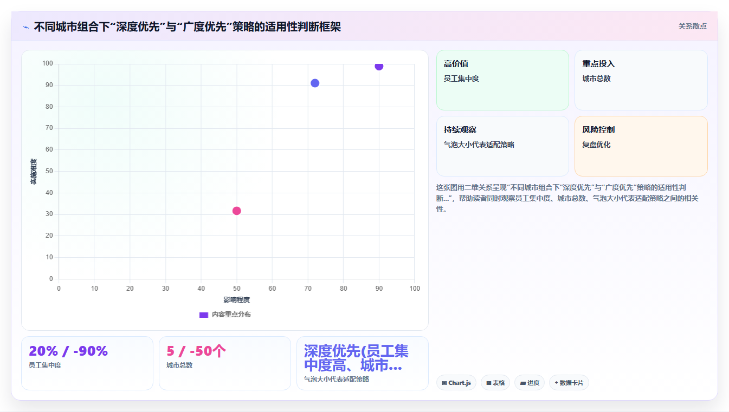Click the Chart.js tag
The width and height of the screenshot is (729, 412).
click(456, 383)
